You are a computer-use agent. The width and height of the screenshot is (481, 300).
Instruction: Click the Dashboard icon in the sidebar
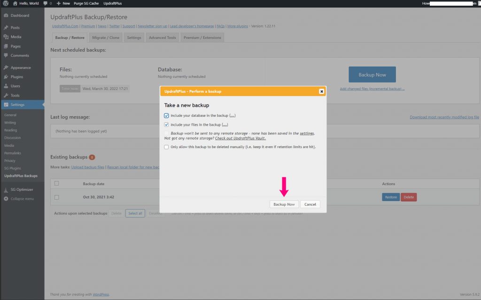[6, 15]
